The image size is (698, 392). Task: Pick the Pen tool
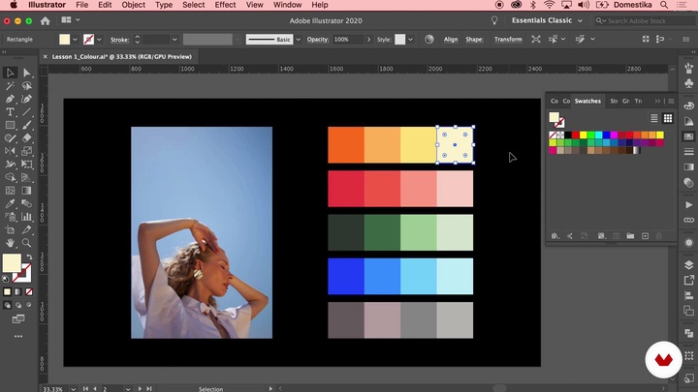click(x=11, y=99)
